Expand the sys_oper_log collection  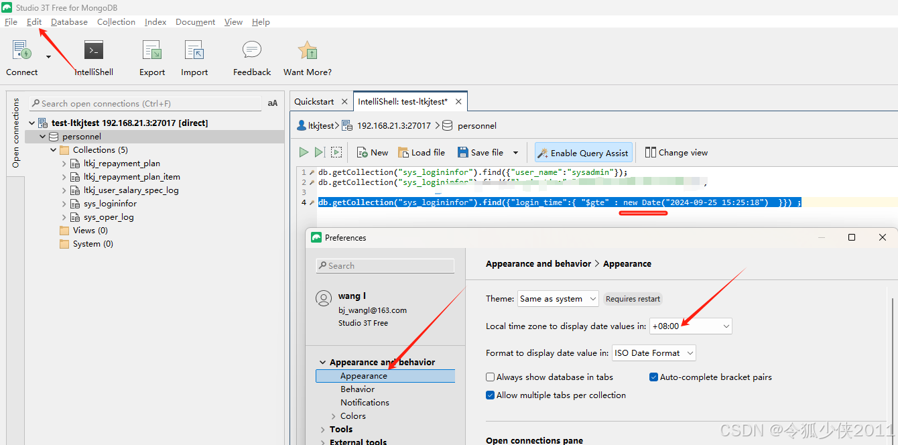pos(64,216)
